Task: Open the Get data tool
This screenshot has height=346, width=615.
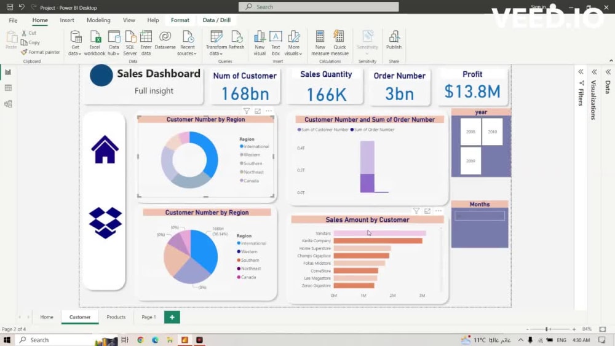Action: [75, 43]
